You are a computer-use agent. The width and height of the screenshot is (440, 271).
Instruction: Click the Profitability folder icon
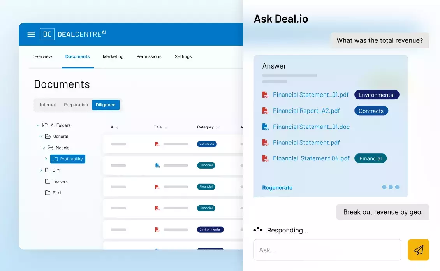55,159
